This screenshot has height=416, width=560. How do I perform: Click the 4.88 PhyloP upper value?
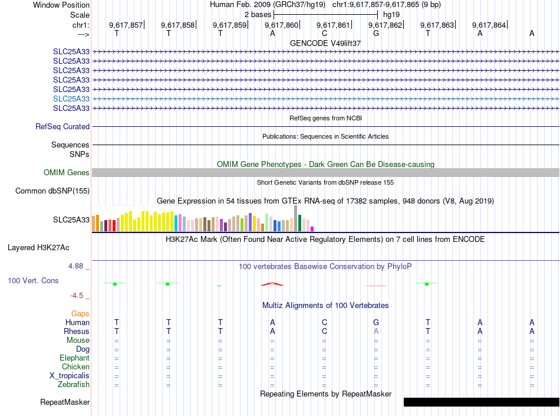[x=75, y=266]
